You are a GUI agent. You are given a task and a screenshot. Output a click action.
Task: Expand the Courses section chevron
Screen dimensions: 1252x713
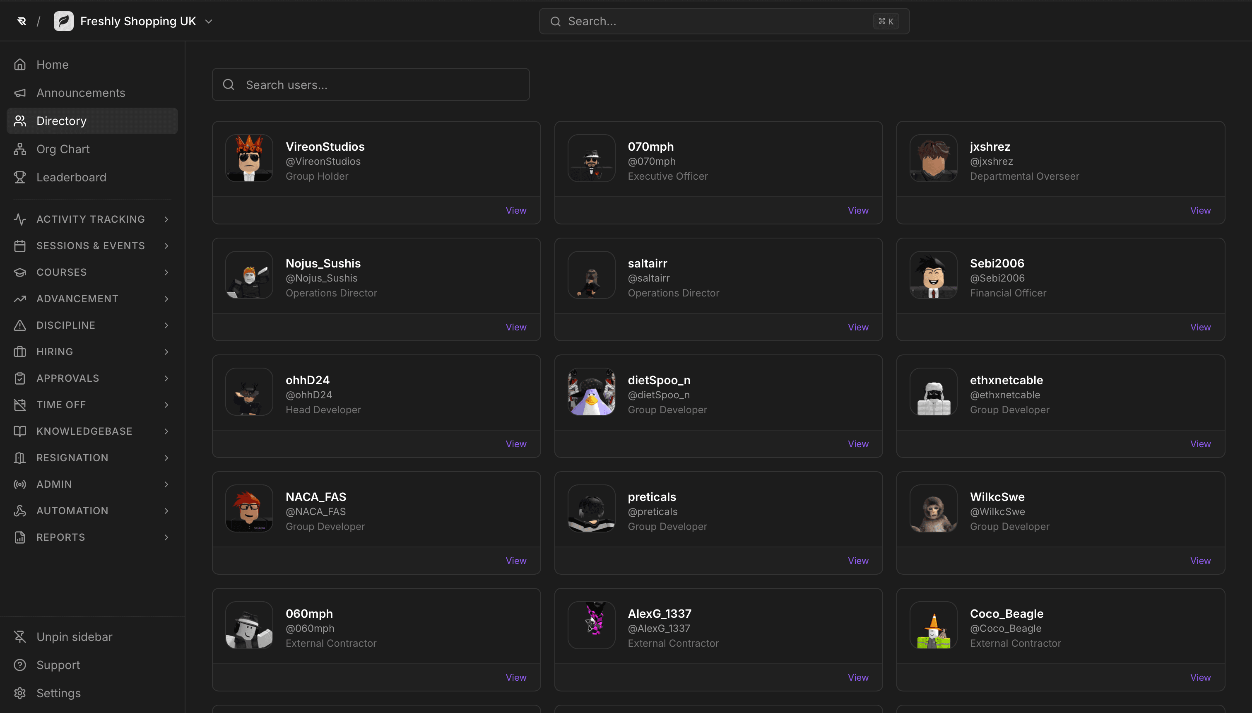(x=166, y=272)
